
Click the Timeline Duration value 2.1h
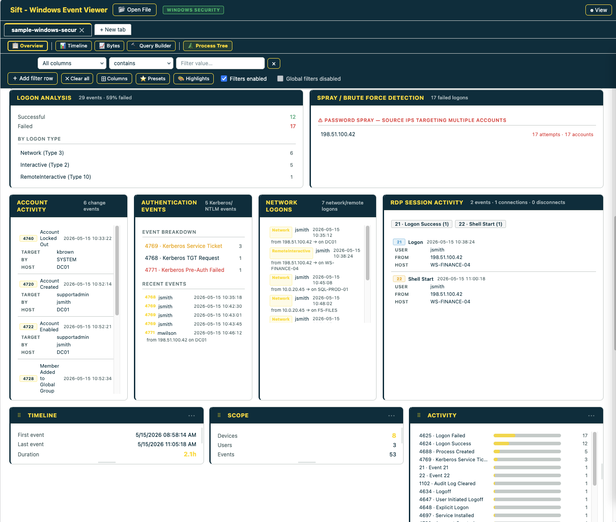point(190,454)
